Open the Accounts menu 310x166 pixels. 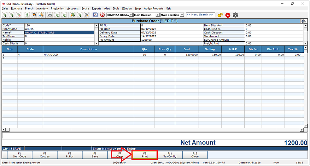tap(73, 9)
